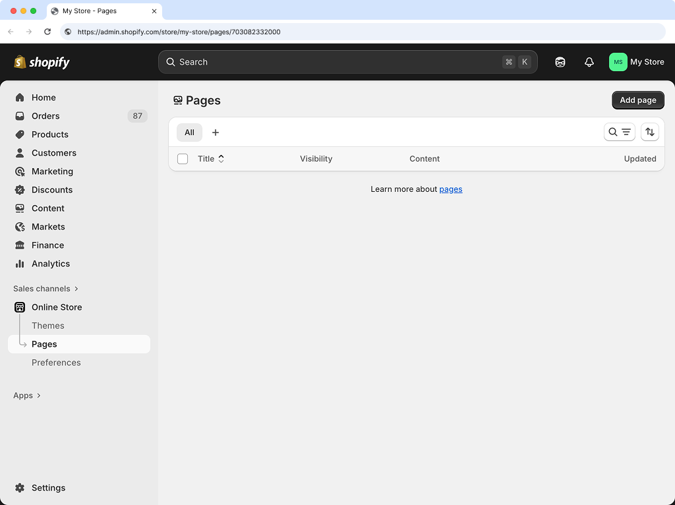Open the notifications bell
Image resolution: width=675 pixels, height=505 pixels.
[x=589, y=61]
